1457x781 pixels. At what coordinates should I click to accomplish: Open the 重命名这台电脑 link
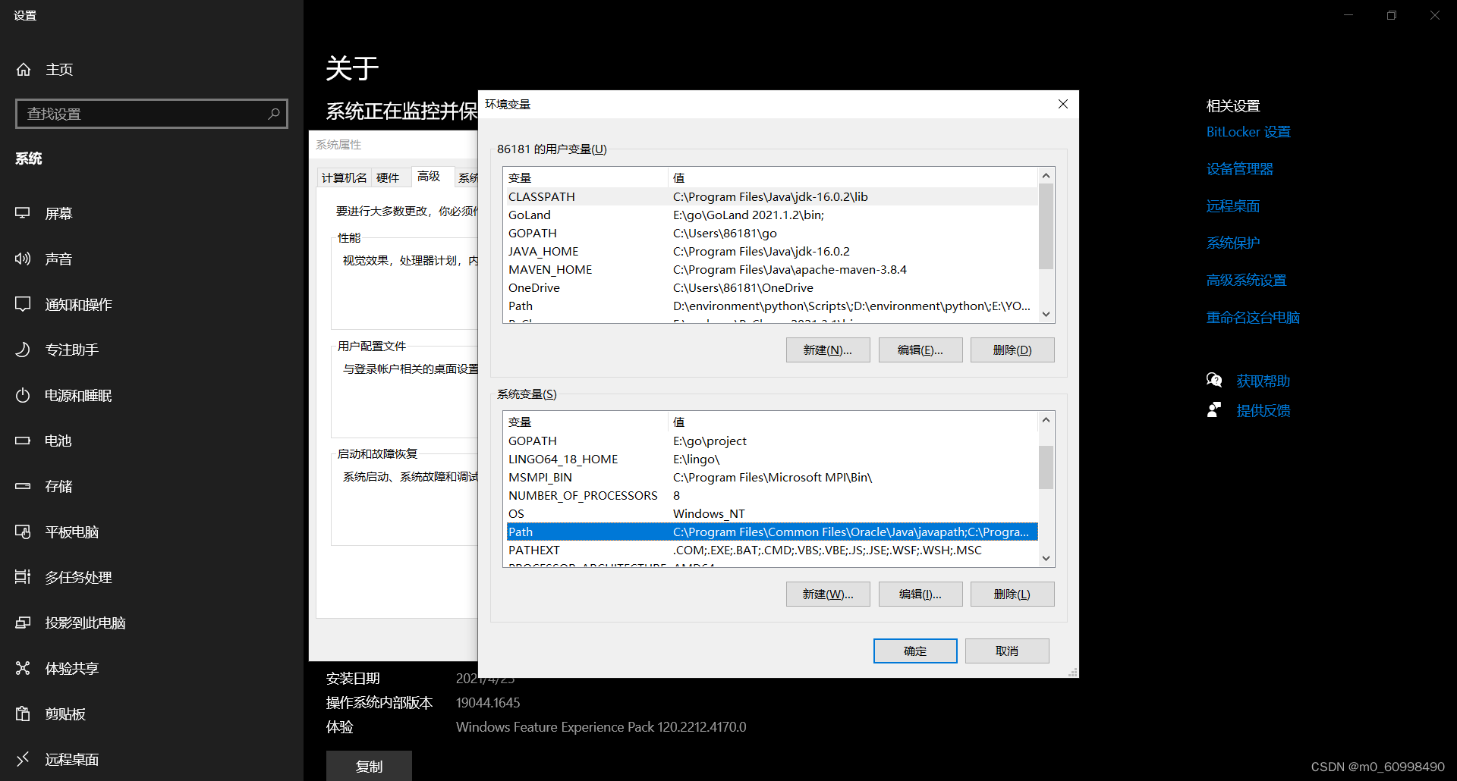(1253, 318)
